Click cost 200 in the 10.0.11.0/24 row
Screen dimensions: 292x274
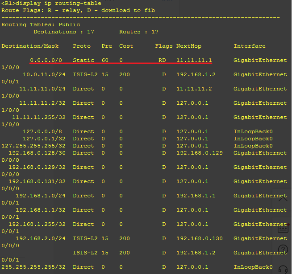point(125,74)
